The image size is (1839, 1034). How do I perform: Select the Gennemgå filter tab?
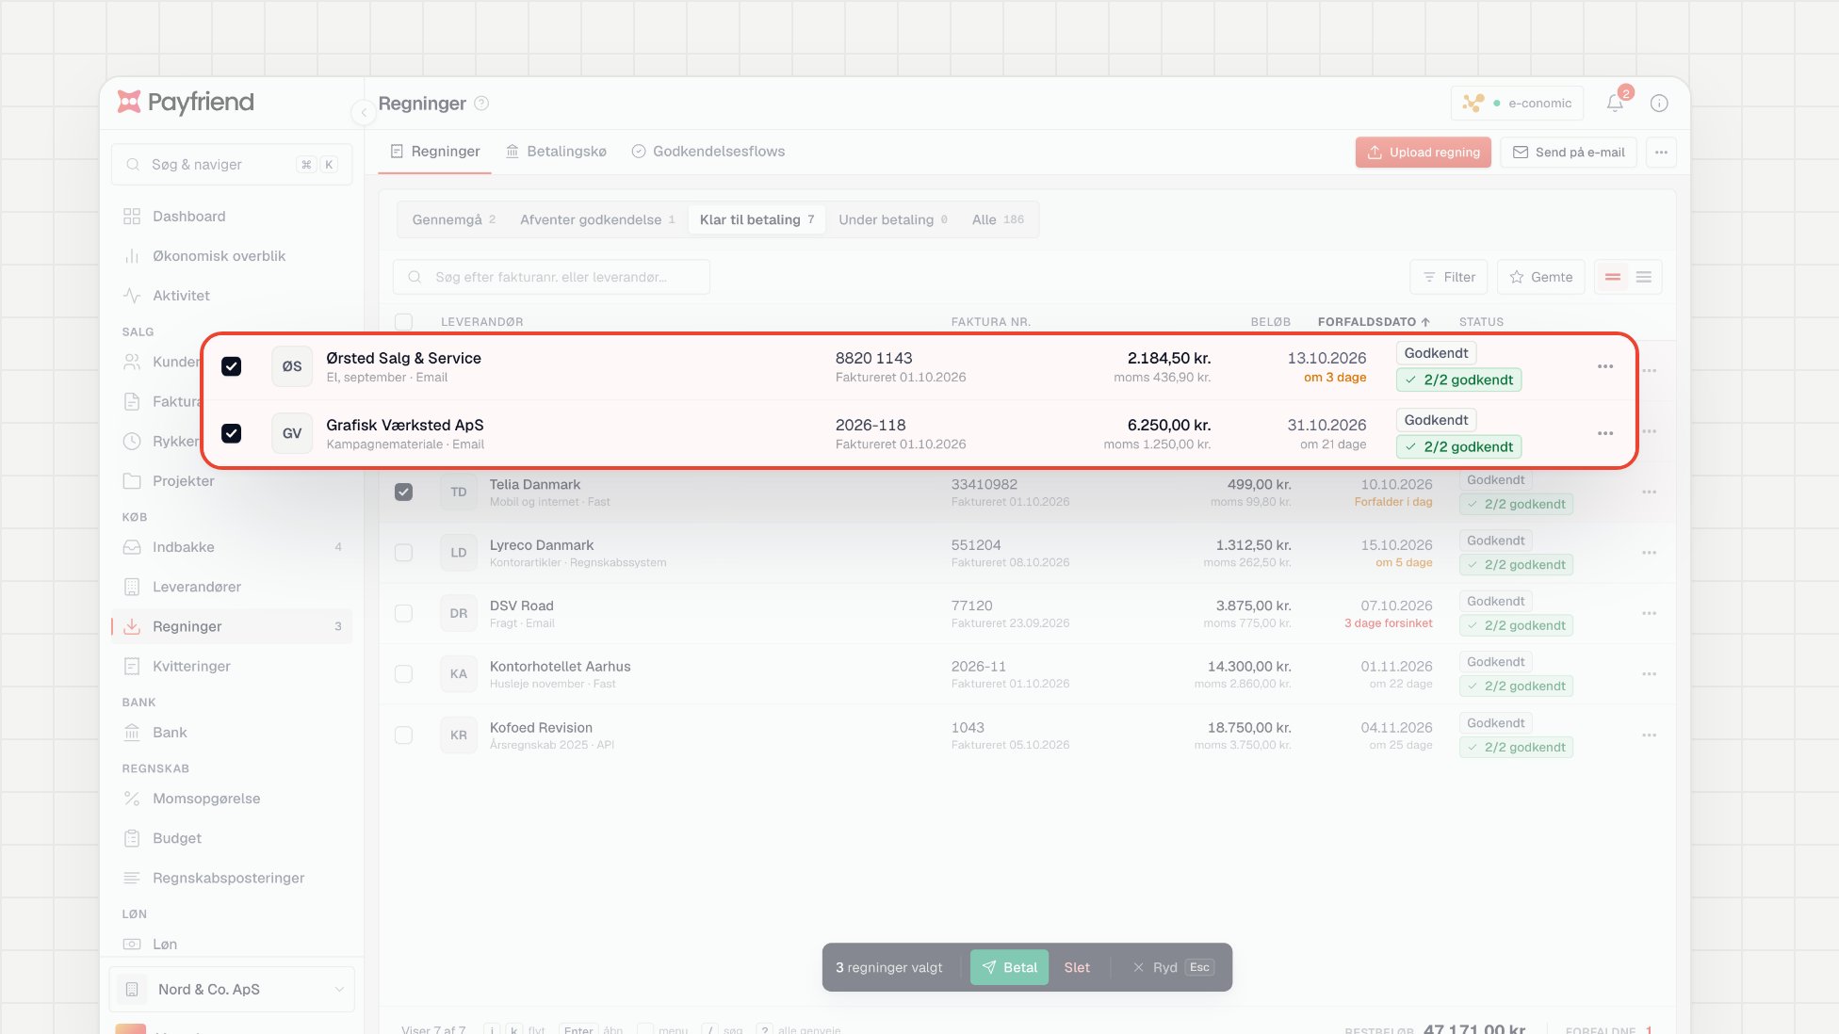pos(453,219)
